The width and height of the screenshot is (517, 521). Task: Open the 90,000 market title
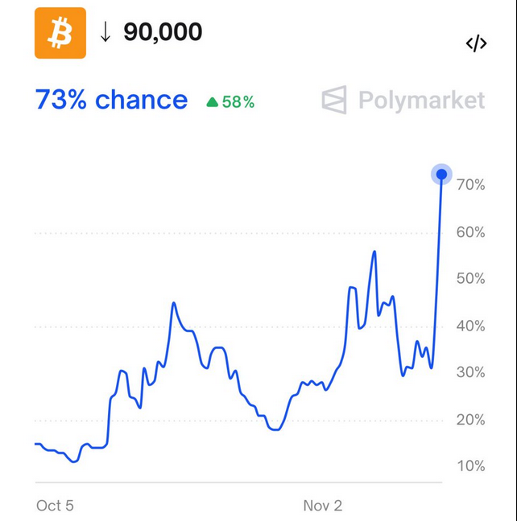click(x=163, y=33)
